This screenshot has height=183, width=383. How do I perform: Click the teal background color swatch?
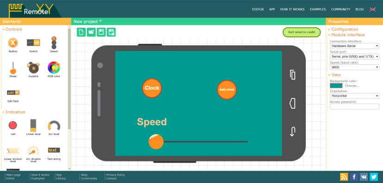(336, 86)
